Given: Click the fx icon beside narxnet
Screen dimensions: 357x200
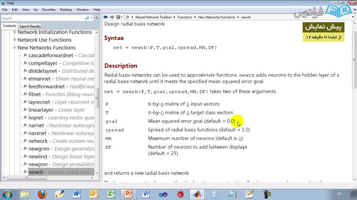Looking at the screenshot, I should point(25,133).
